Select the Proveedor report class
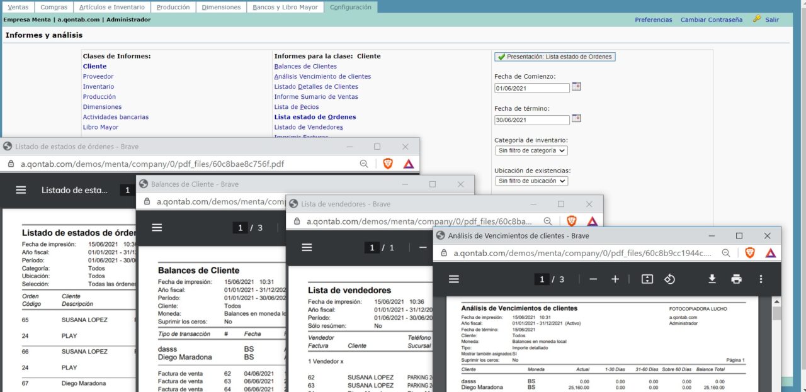806x392 pixels. 98,76
